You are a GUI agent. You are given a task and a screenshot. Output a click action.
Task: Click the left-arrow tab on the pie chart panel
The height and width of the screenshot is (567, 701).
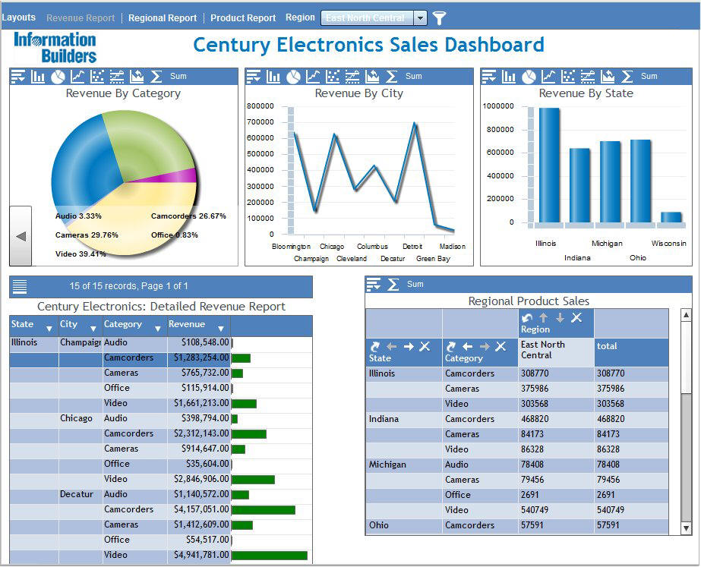[x=21, y=236]
